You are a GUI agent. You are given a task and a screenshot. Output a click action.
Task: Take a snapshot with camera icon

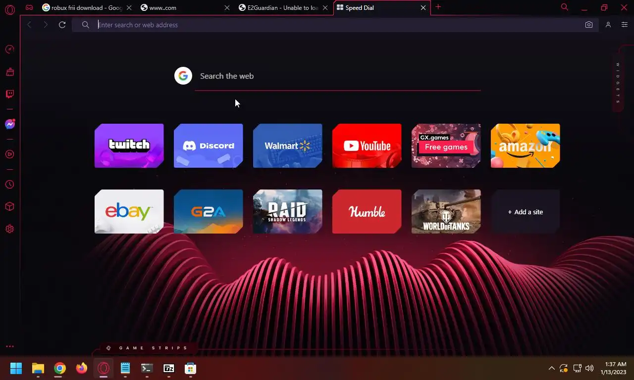coord(588,25)
